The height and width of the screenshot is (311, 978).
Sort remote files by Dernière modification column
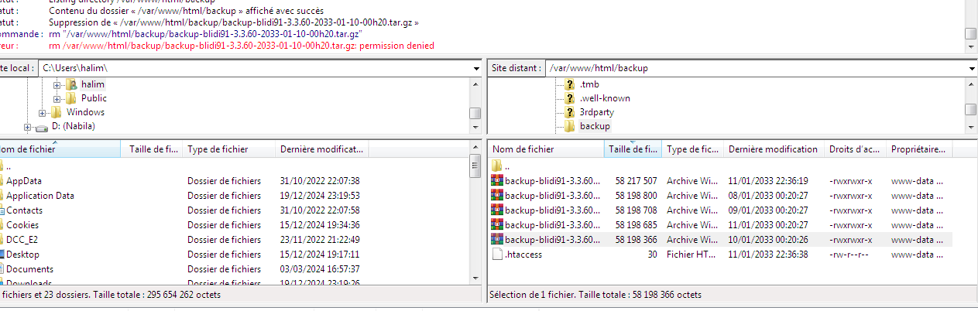click(773, 149)
